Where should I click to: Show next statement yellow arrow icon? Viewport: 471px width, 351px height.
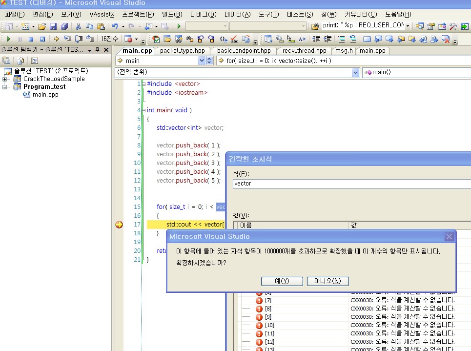pyautogui.click(x=56, y=39)
